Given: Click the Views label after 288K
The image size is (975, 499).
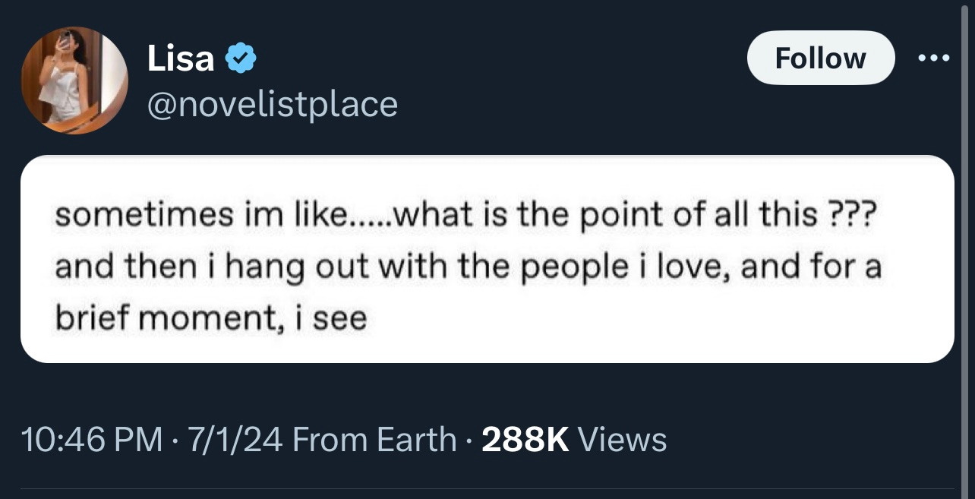Looking at the screenshot, I should (x=622, y=440).
